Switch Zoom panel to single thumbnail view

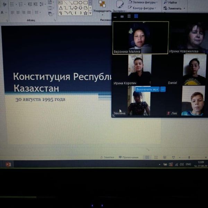pos(122,16)
